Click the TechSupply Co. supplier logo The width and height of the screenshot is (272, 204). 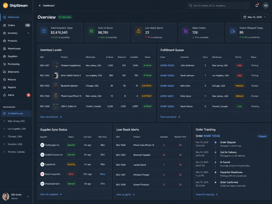[42, 145]
